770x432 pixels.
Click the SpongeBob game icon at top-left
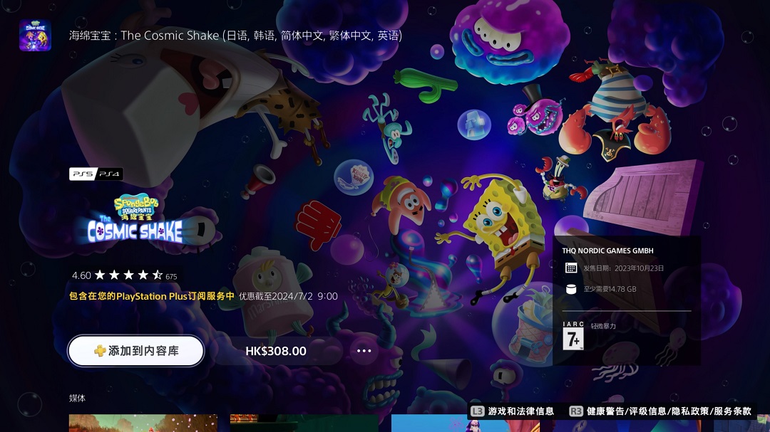pyautogui.click(x=35, y=35)
